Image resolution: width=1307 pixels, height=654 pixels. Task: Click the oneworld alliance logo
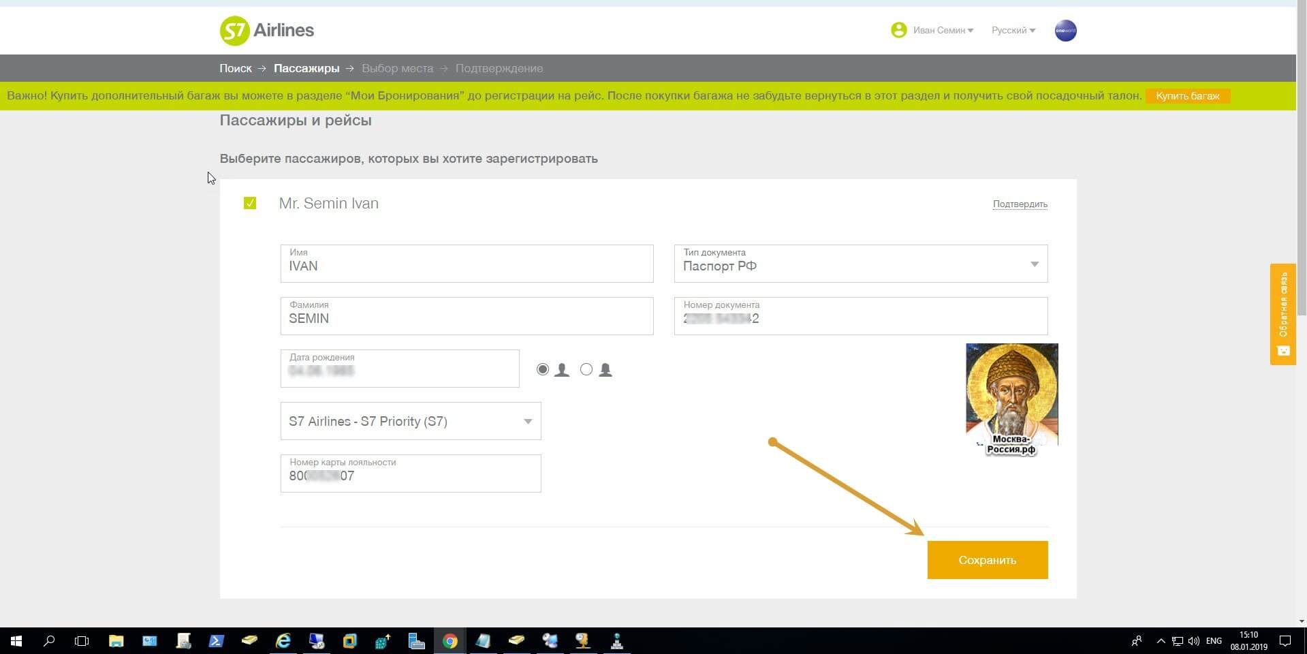(x=1065, y=31)
